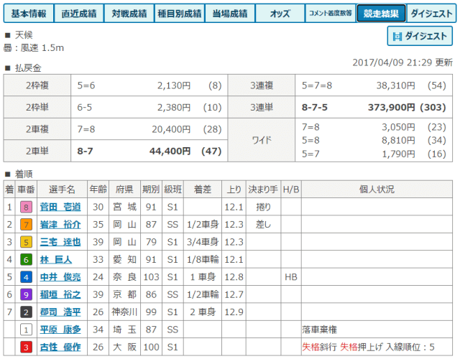Screen dimensions: 460x359
Task: Open the 基本情報 tab
Action: [x=27, y=13]
